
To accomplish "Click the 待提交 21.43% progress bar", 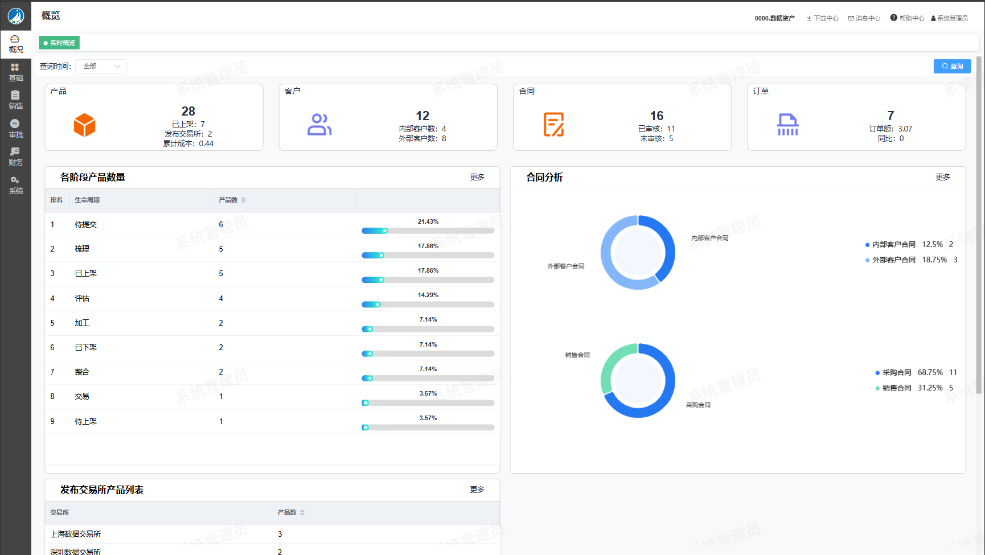I will (x=428, y=231).
